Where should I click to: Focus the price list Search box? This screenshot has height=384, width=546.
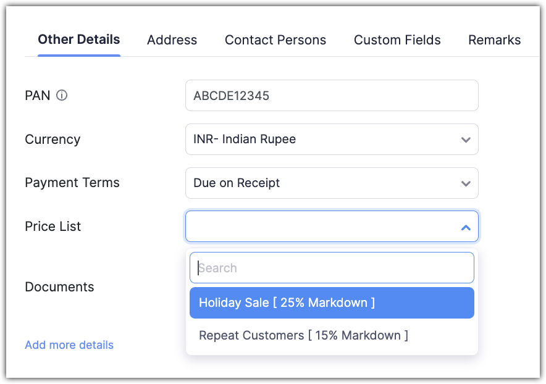click(332, 268)
